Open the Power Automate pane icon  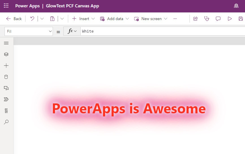click(6, 99)
